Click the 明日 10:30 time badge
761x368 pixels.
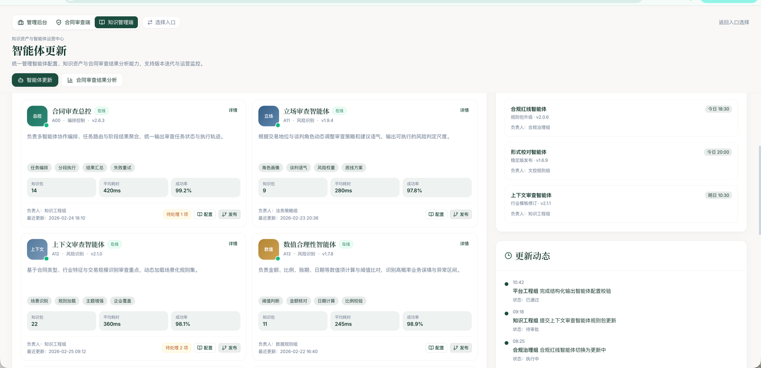[x=718, y=195]
